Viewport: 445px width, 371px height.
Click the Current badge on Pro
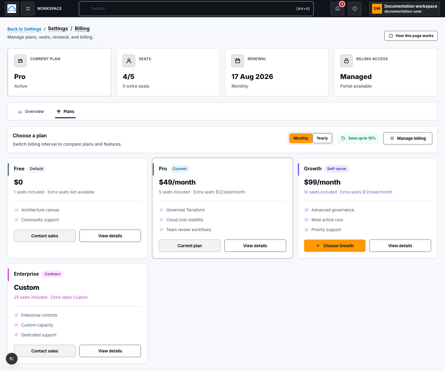pos(180,169)
